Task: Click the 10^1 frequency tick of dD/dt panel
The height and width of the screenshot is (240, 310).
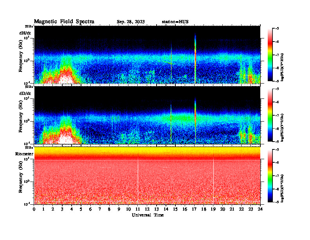Action: pyautogui.click(x=27, y=98)
